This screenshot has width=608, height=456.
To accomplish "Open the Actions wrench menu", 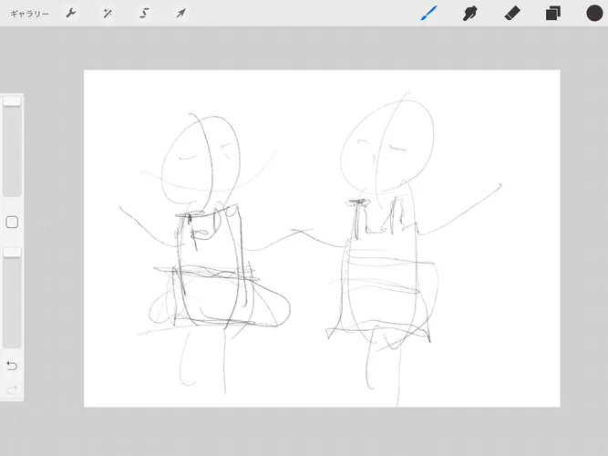I will 71,14.
